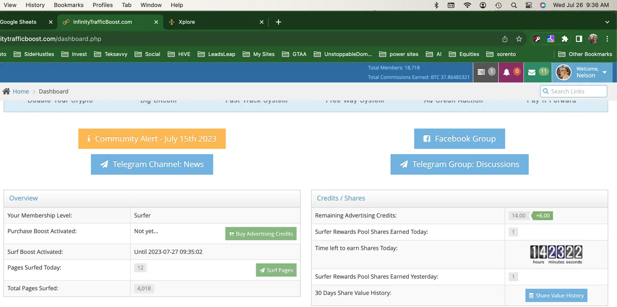
Task: Open the Community Alert - July 15th 2023 button
Action: point(152,138)
